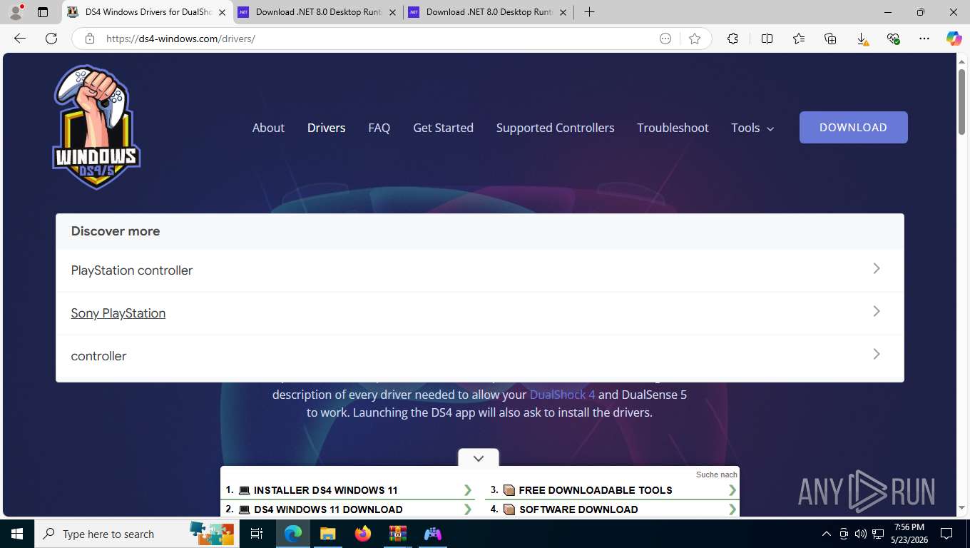Open Free Downloadable Tools arrow
The image size is (970, 548).
click(732, 490)
